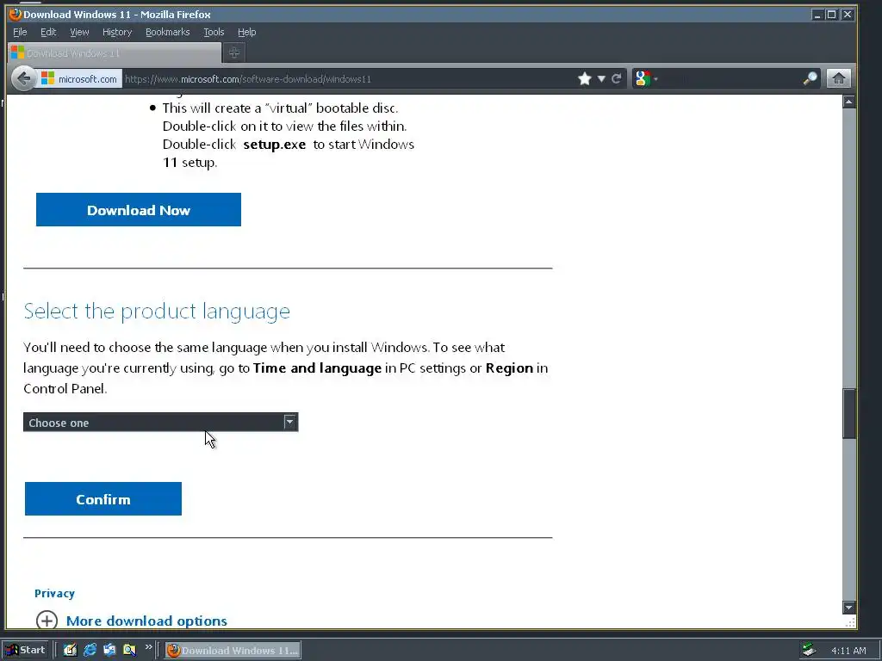882x661 pixels.
Task: Open the History menu
Action: (x=117, y=32)
